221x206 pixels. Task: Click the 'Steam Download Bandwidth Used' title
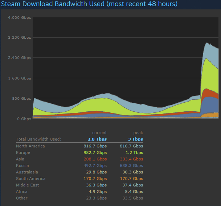click(x=89, y=4)
